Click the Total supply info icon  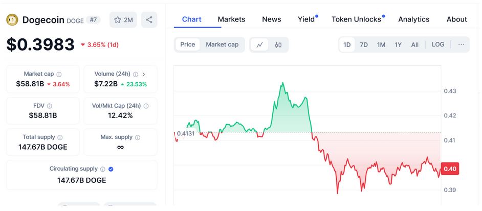tap(60, 137)
